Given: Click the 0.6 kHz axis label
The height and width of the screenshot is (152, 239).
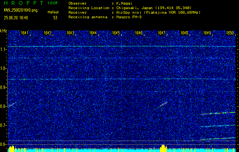Looking at the screenshot, I should tap(3, 144).
